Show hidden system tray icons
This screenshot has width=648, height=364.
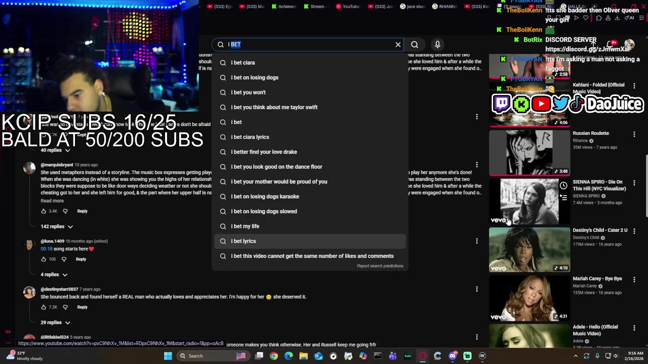click(575, 356)
